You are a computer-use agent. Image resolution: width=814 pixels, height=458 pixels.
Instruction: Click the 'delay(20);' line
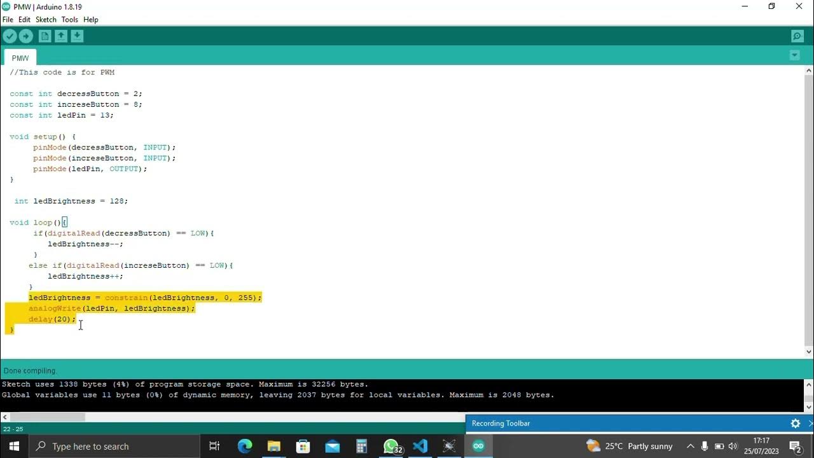pyautogui.click(x=52, y=319)
